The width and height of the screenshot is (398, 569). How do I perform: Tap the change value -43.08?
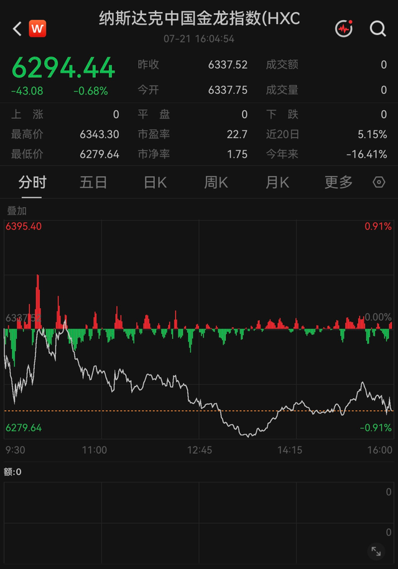tap(27, 91)
